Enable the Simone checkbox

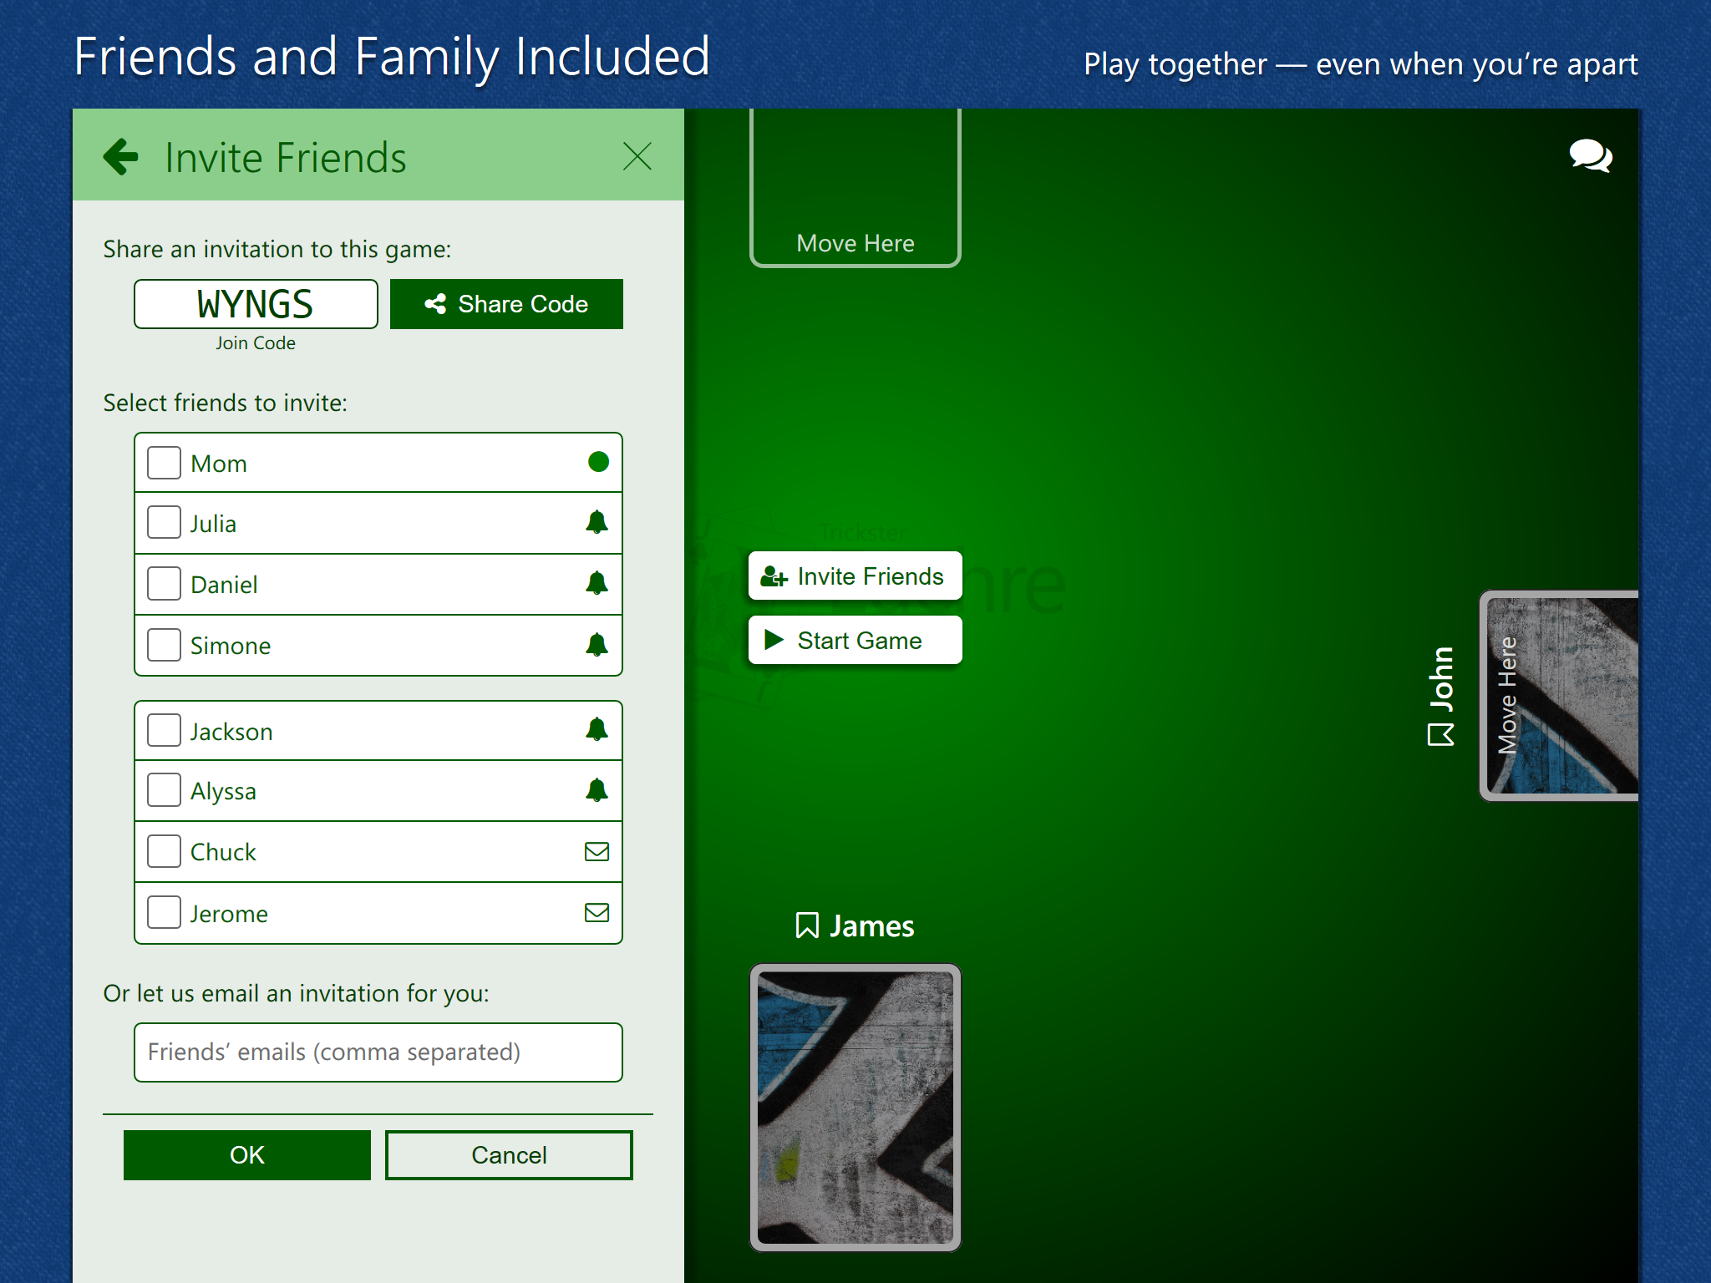tap(164, 645)
